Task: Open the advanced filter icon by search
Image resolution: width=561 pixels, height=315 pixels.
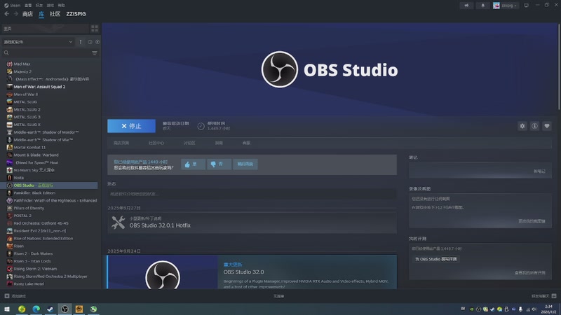Action: pyautogui.click(x=95, y=53)
